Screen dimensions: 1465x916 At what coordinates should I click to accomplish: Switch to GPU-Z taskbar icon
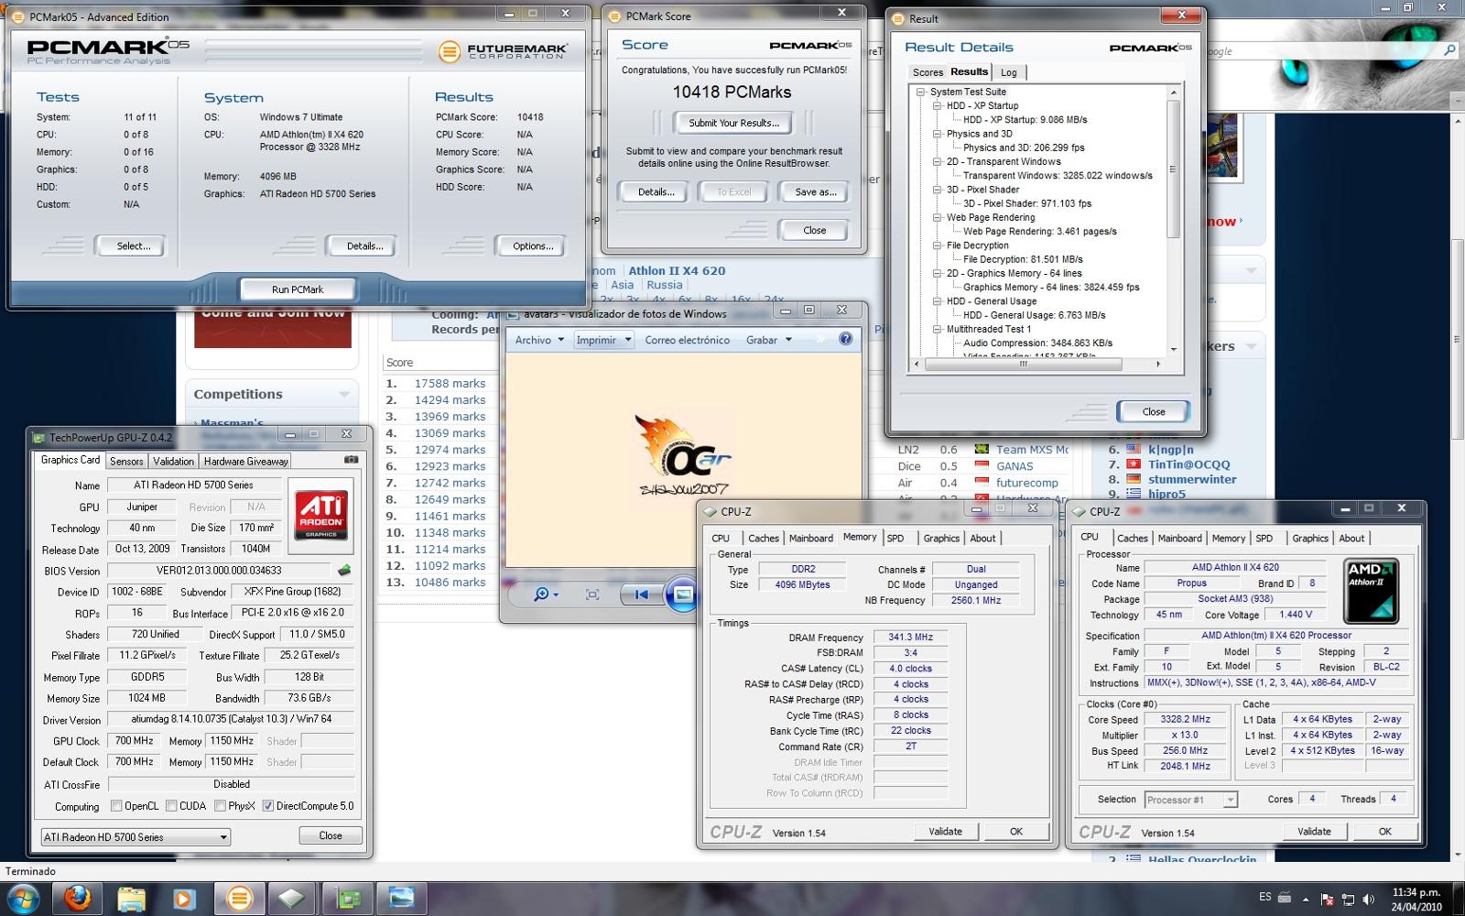[347, 899]
